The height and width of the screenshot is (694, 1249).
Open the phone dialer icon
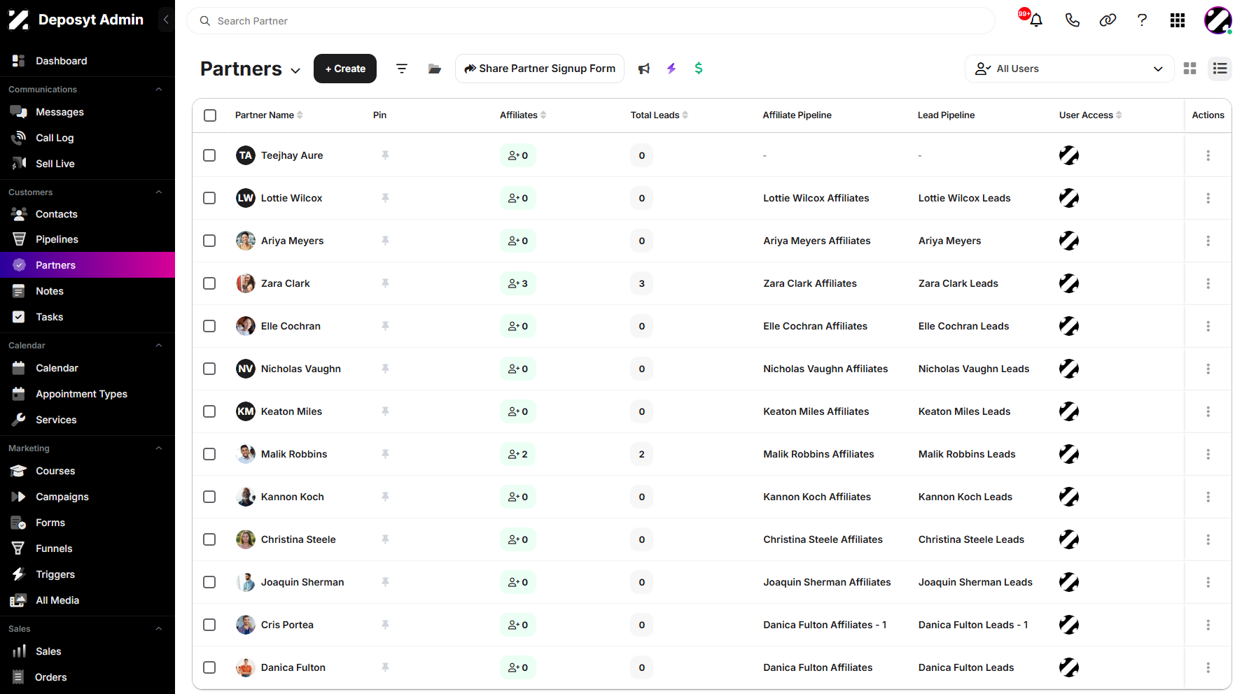tap(1072, 20)
